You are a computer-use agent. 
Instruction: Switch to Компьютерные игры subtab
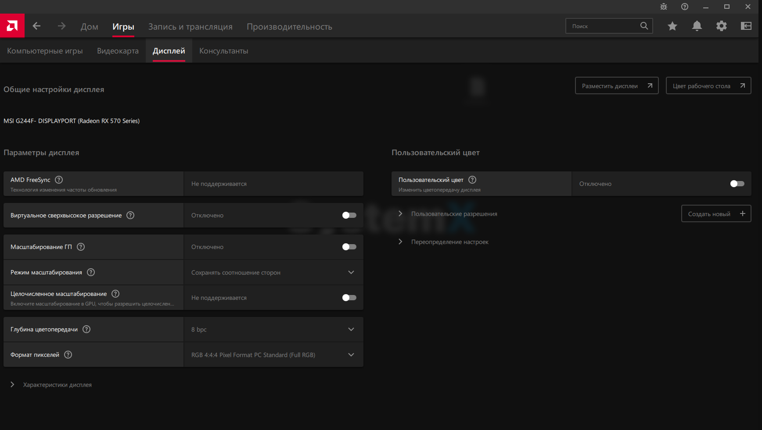click(45, 51)
